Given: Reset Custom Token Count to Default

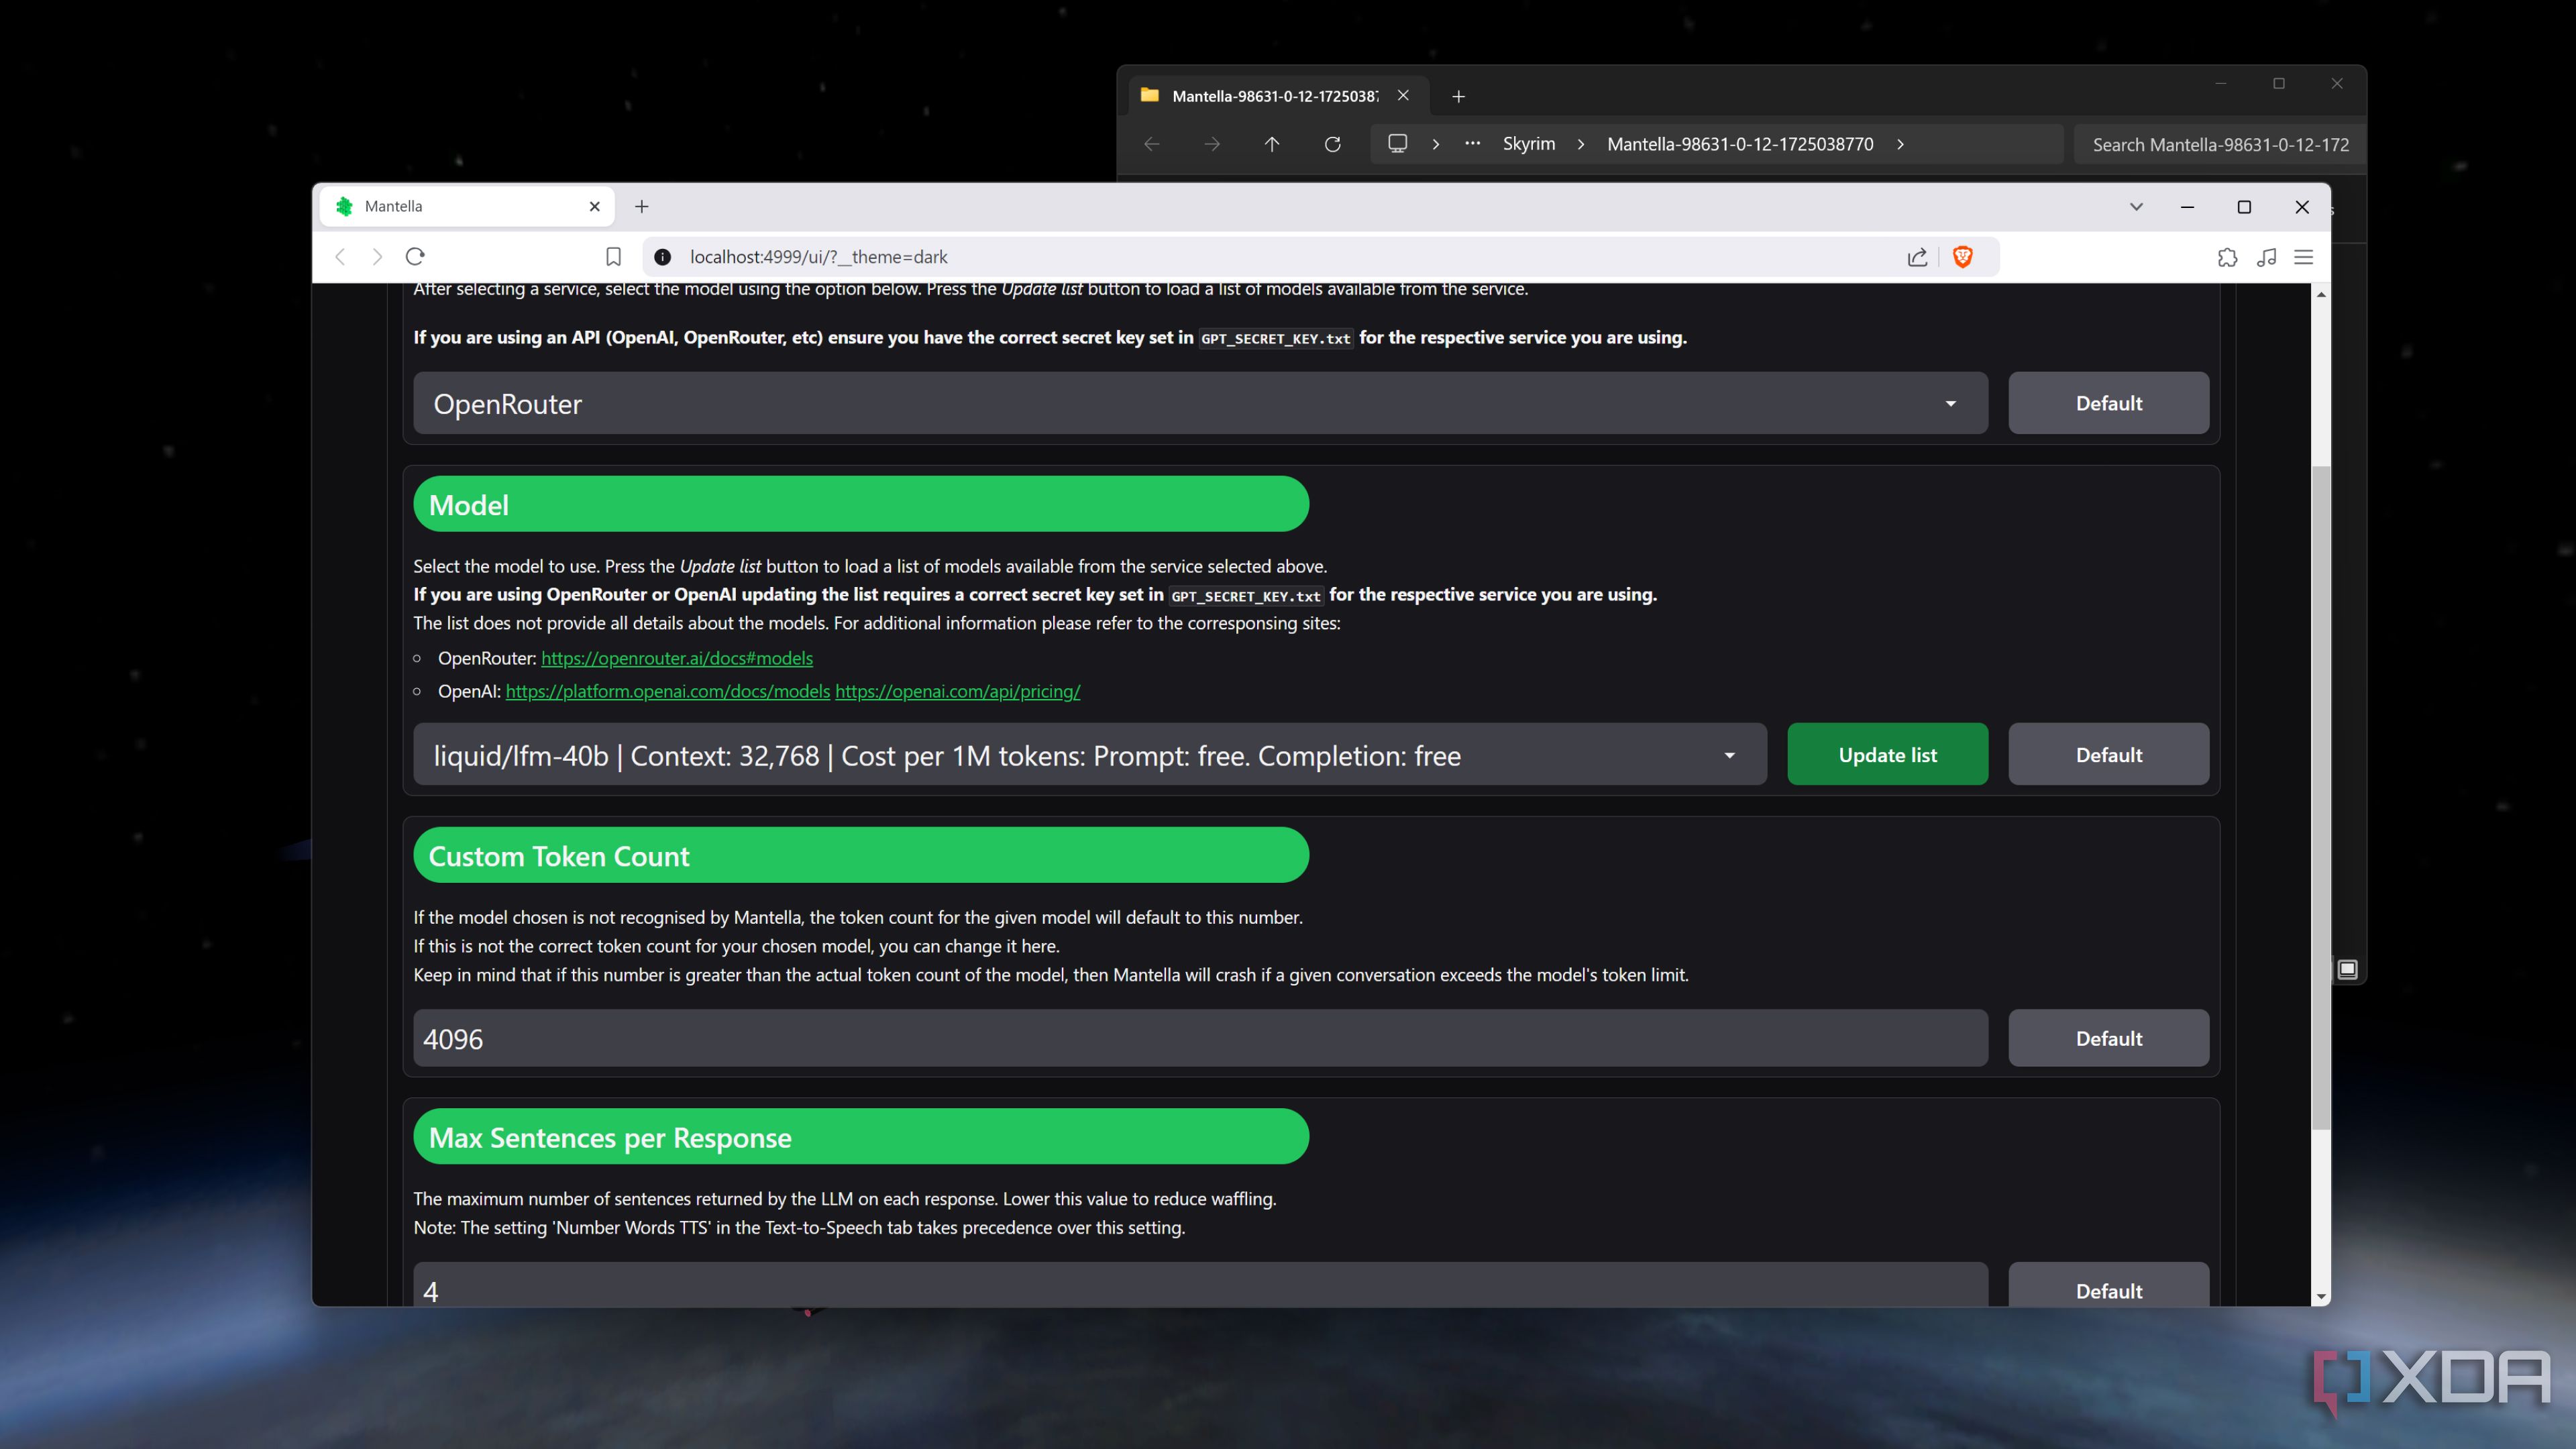Looking at the screenshot, I should tap(2108, 1038).
